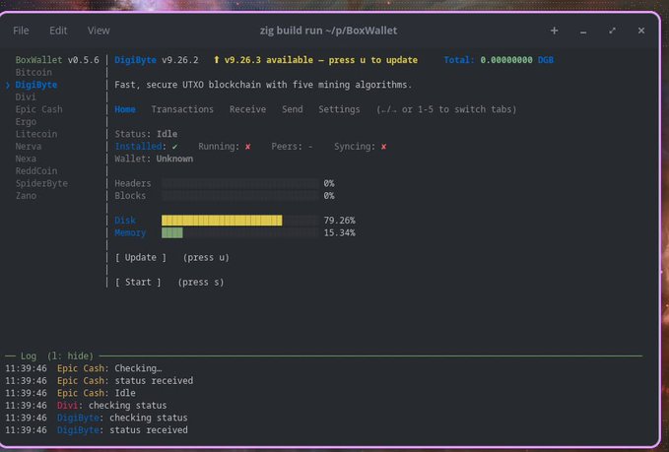Click the DigiByte v9.26.2 header
This screenshot has height=452, width=669.
156,60
